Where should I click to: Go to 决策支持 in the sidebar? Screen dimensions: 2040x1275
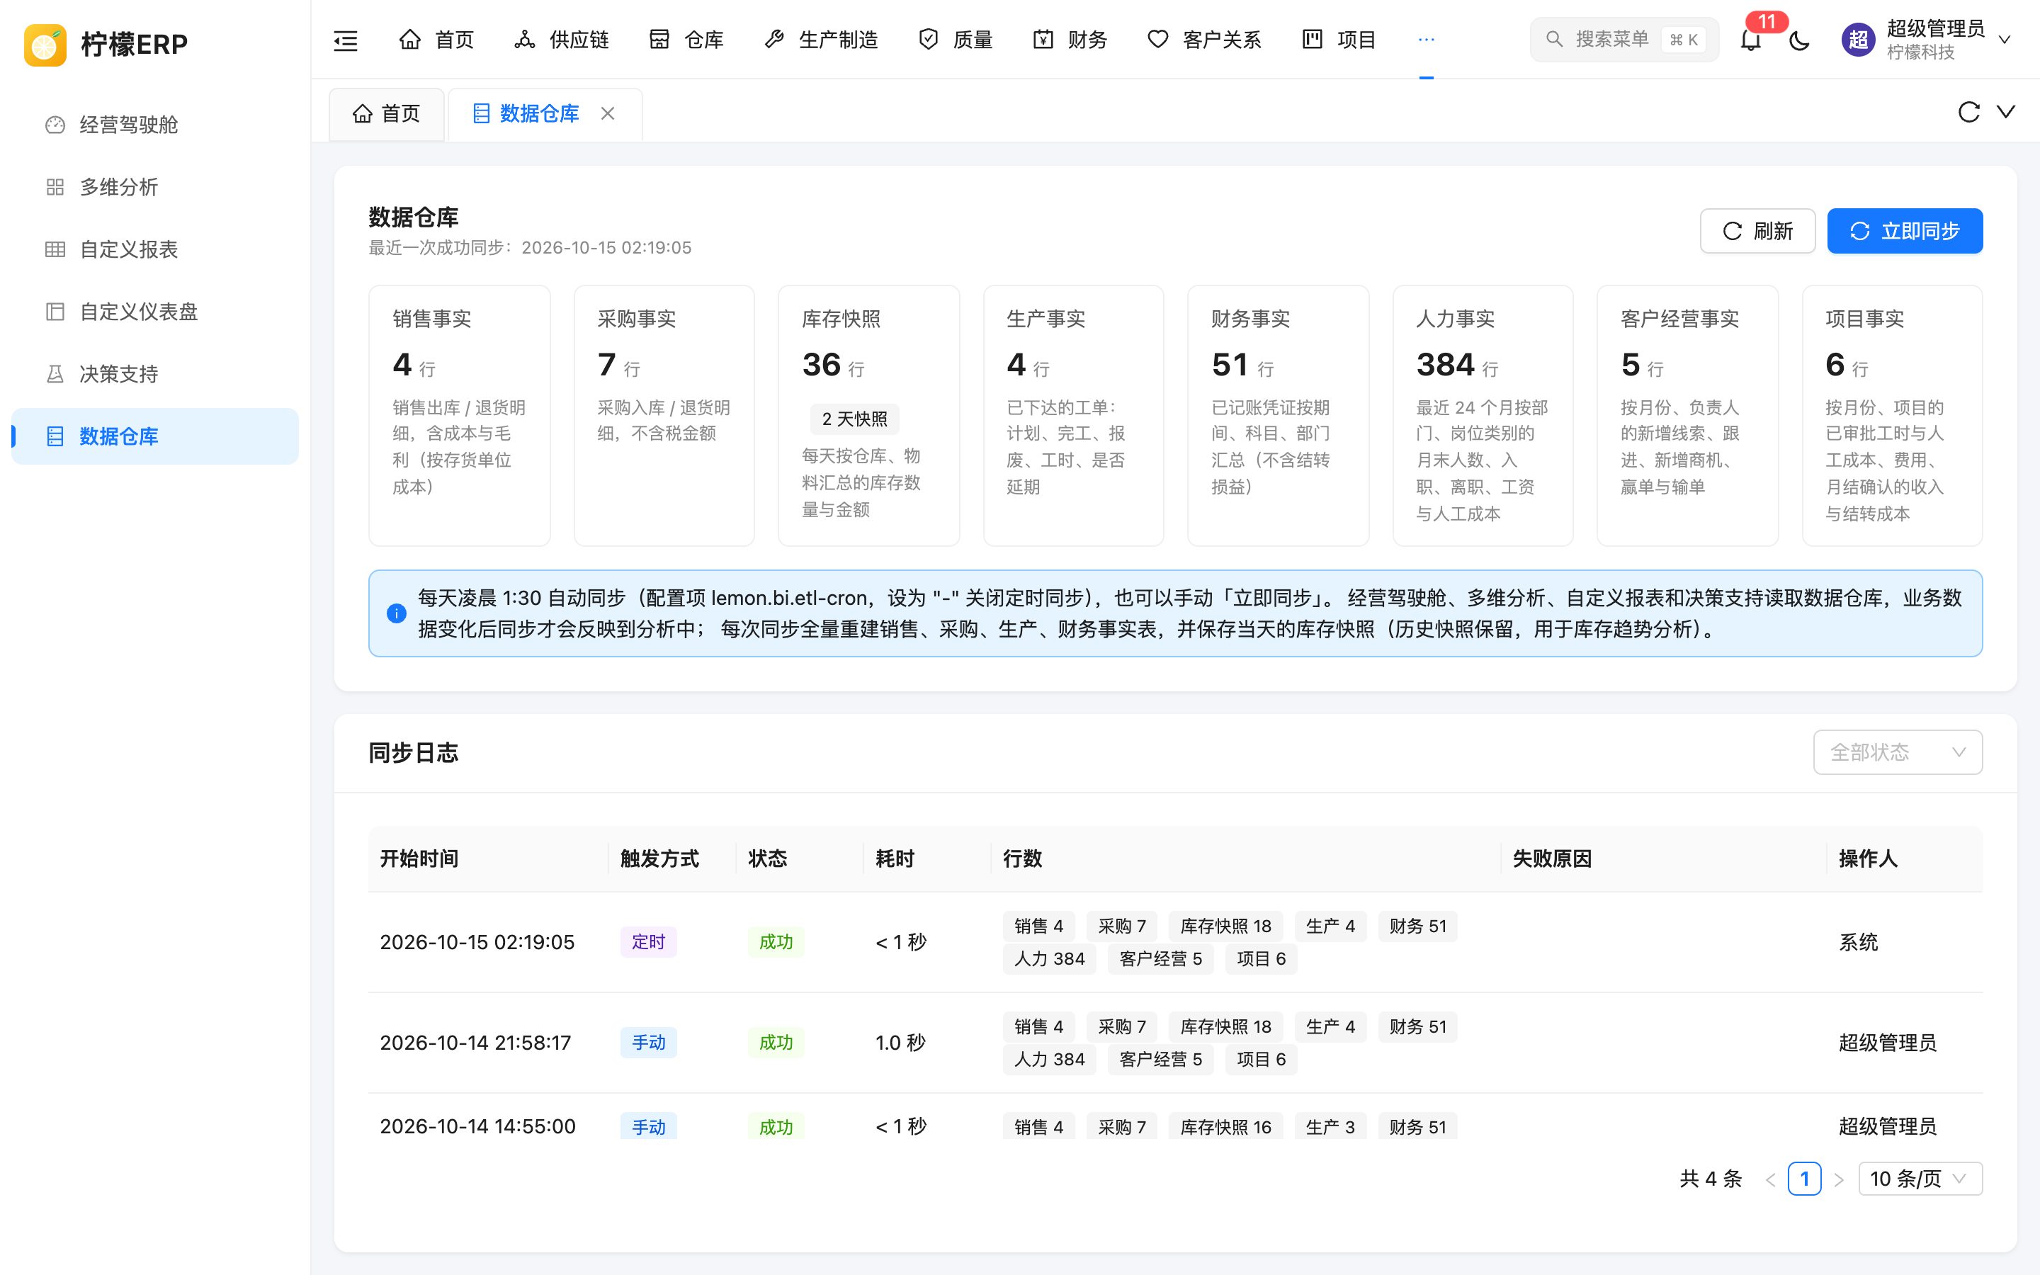155,375
